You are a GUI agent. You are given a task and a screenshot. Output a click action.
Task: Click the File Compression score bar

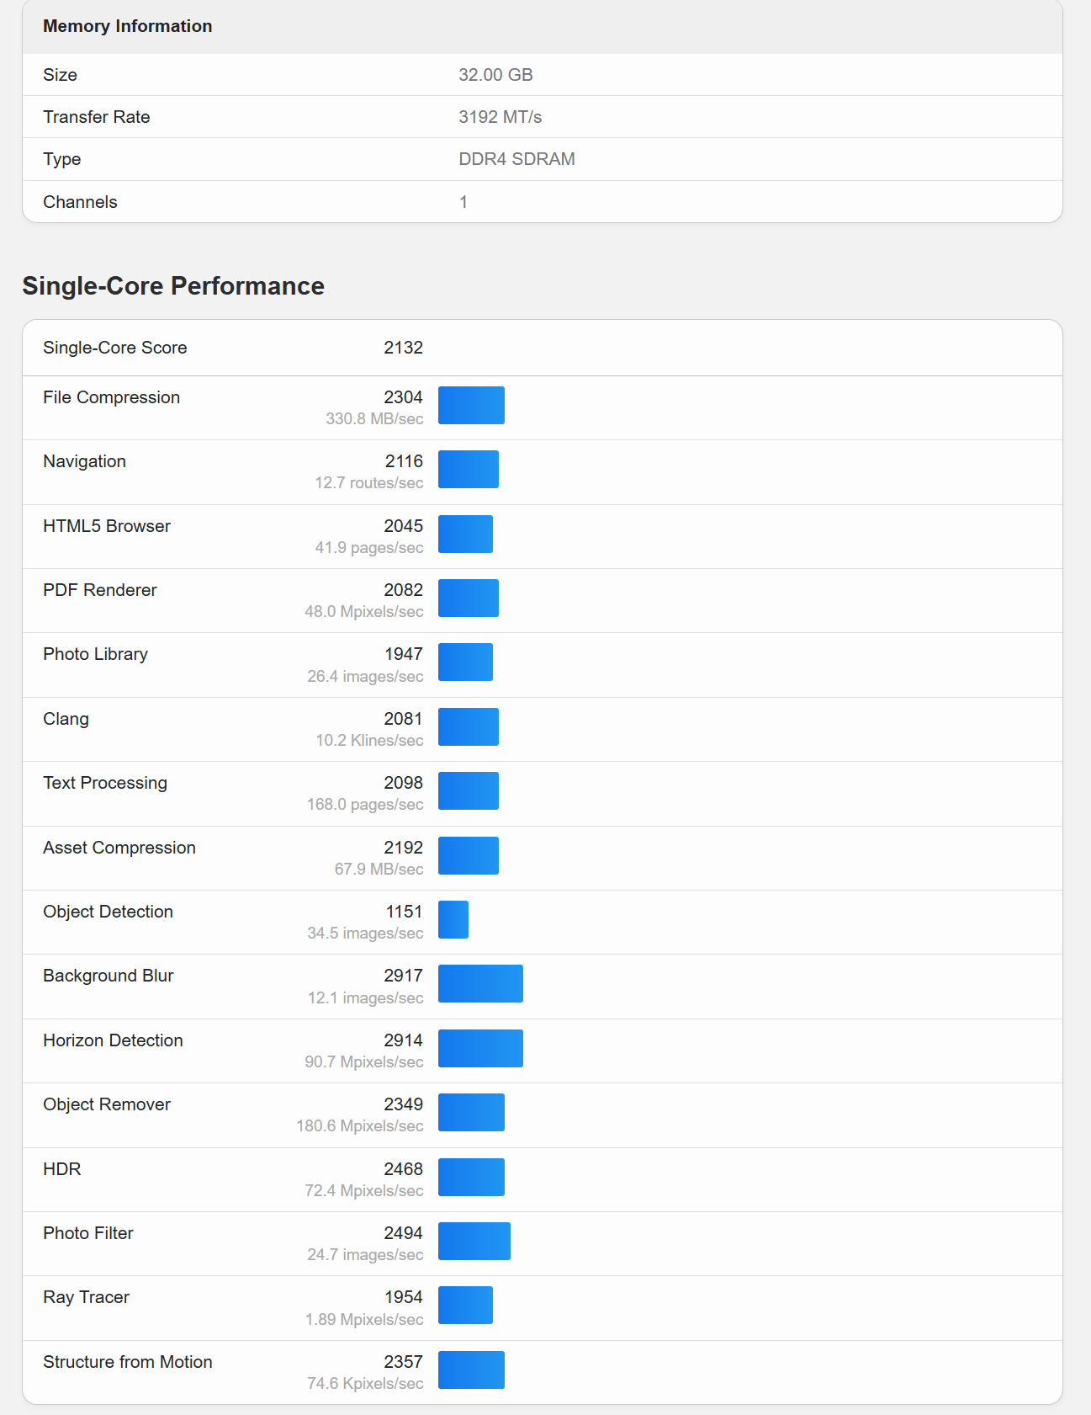[x=471, y=406]
